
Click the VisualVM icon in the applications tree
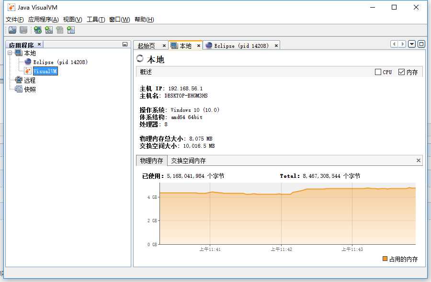point(28,71)
